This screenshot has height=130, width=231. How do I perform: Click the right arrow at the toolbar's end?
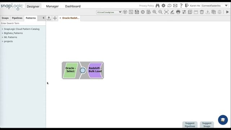click(227, 12)
